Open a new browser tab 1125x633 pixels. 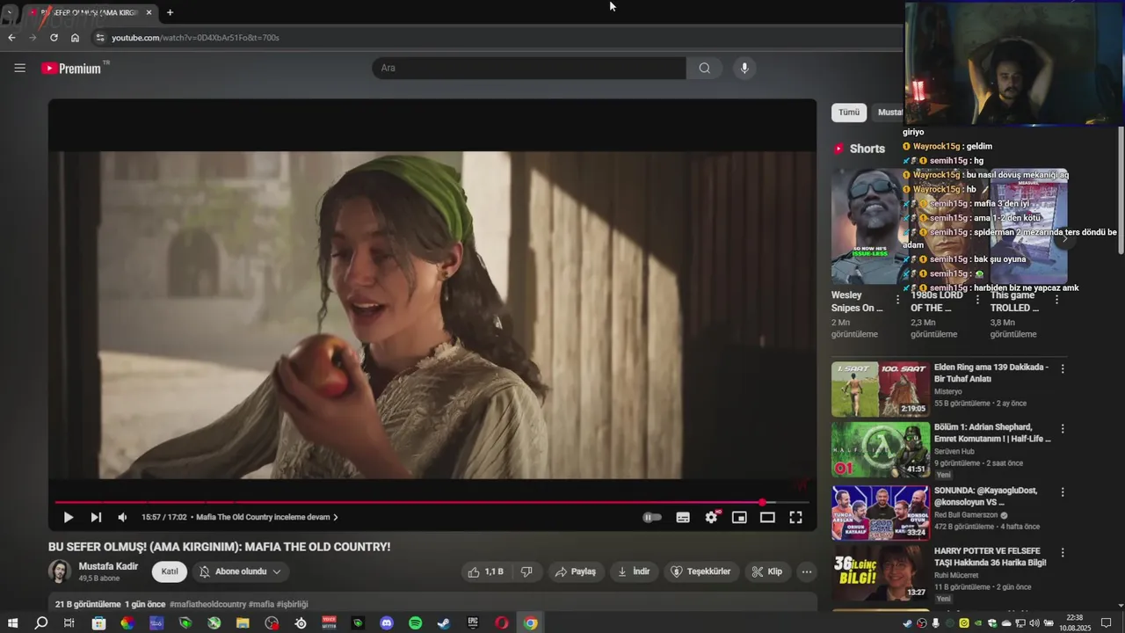click(170, 12)
